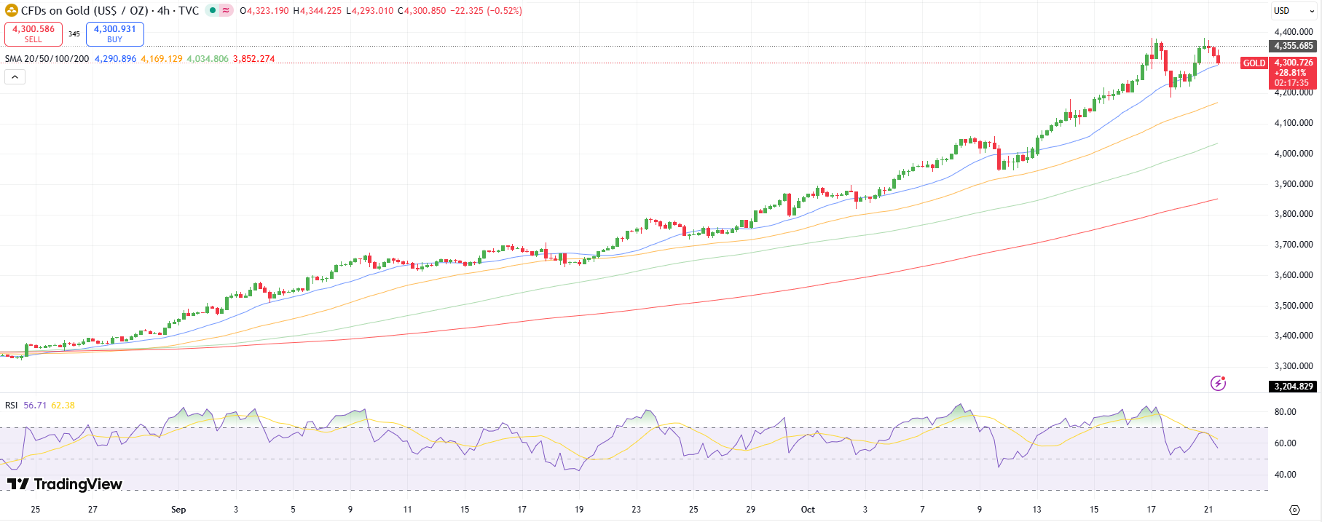Click the Oct marker on time axis
This screenshot has width=1322, height=522.
[808, 510]
